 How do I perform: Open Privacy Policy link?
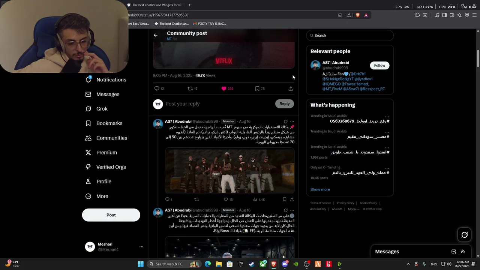coord(345,203)
